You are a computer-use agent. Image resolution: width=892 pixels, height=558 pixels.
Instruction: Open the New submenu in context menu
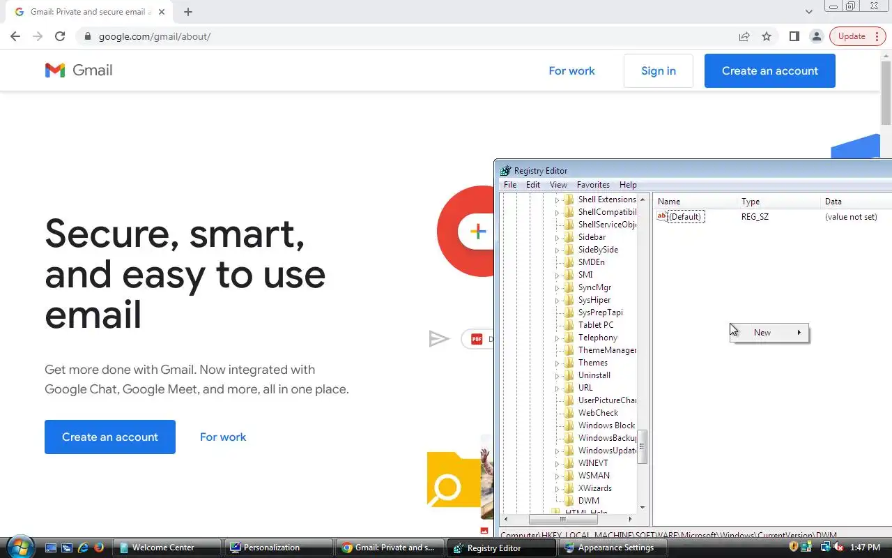[770, 333]
